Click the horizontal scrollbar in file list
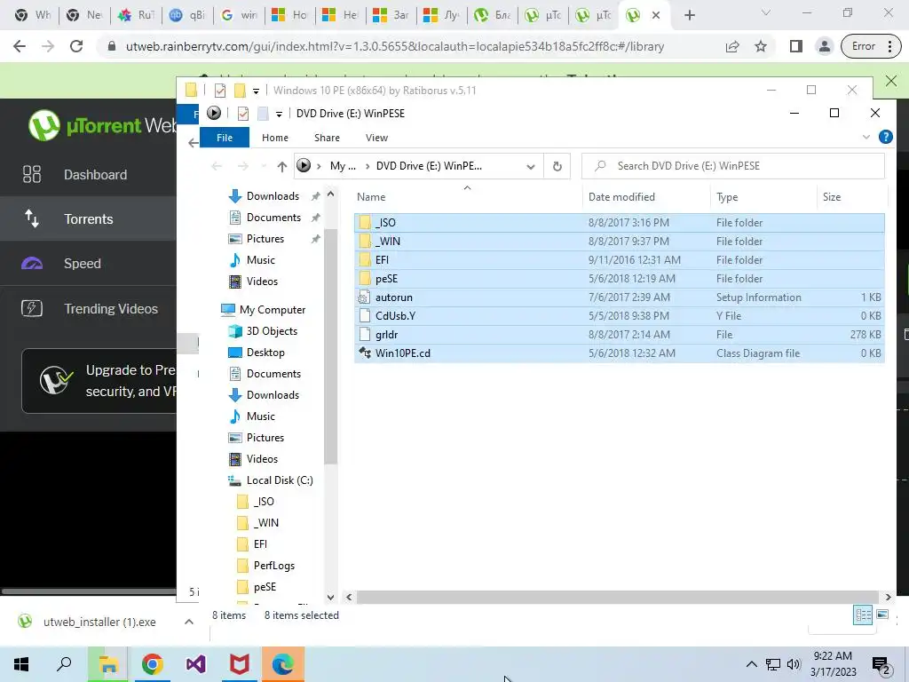The image size is (909, 682). coord(618,597)
